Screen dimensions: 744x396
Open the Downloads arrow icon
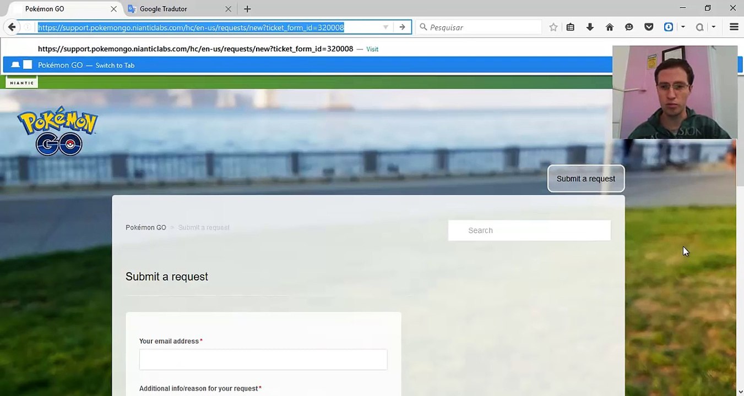[590, 27]
